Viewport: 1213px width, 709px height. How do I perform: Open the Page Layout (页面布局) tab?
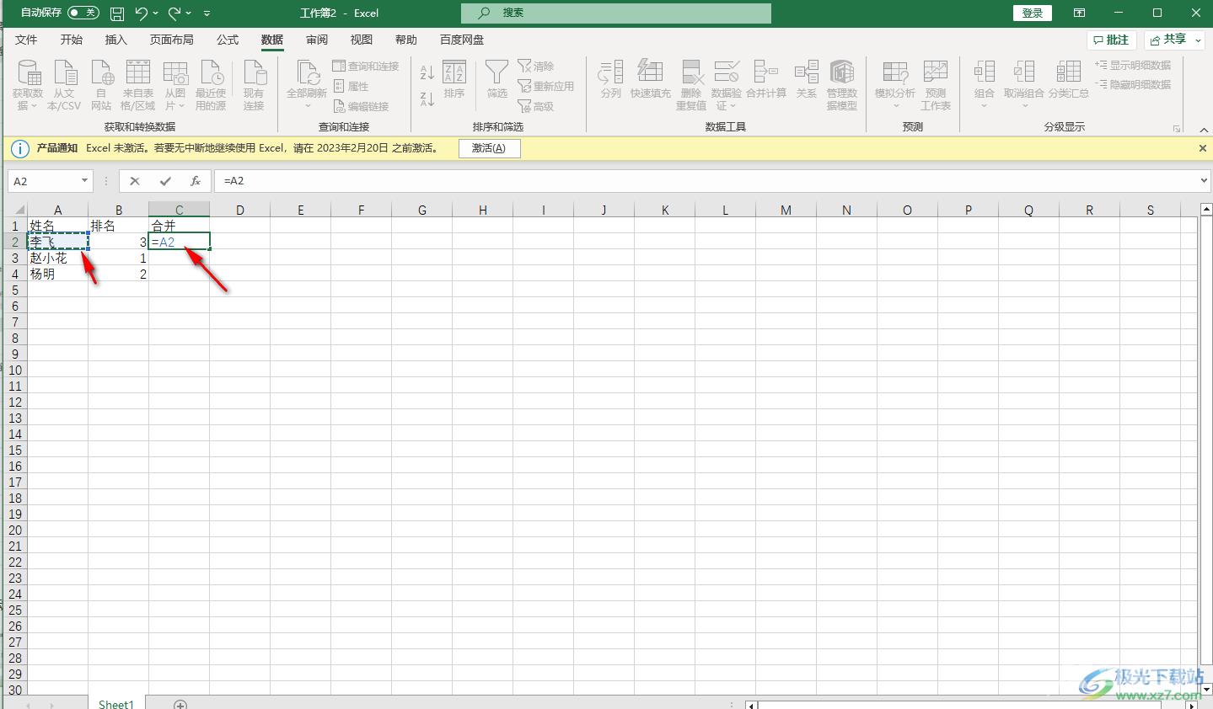pyautogui.click(x=172, y=40)
